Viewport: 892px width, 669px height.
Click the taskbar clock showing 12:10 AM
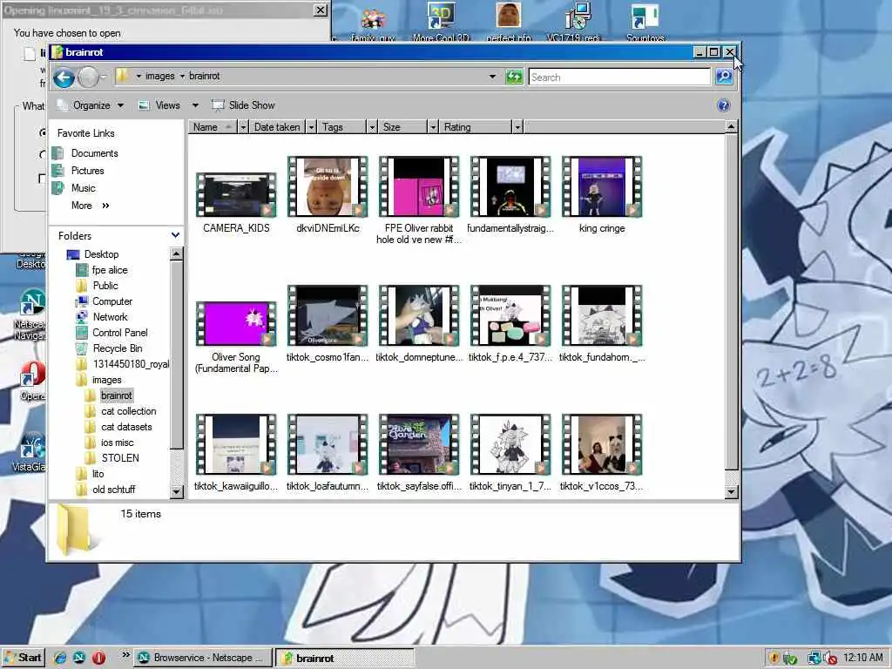tap(863, 658)
